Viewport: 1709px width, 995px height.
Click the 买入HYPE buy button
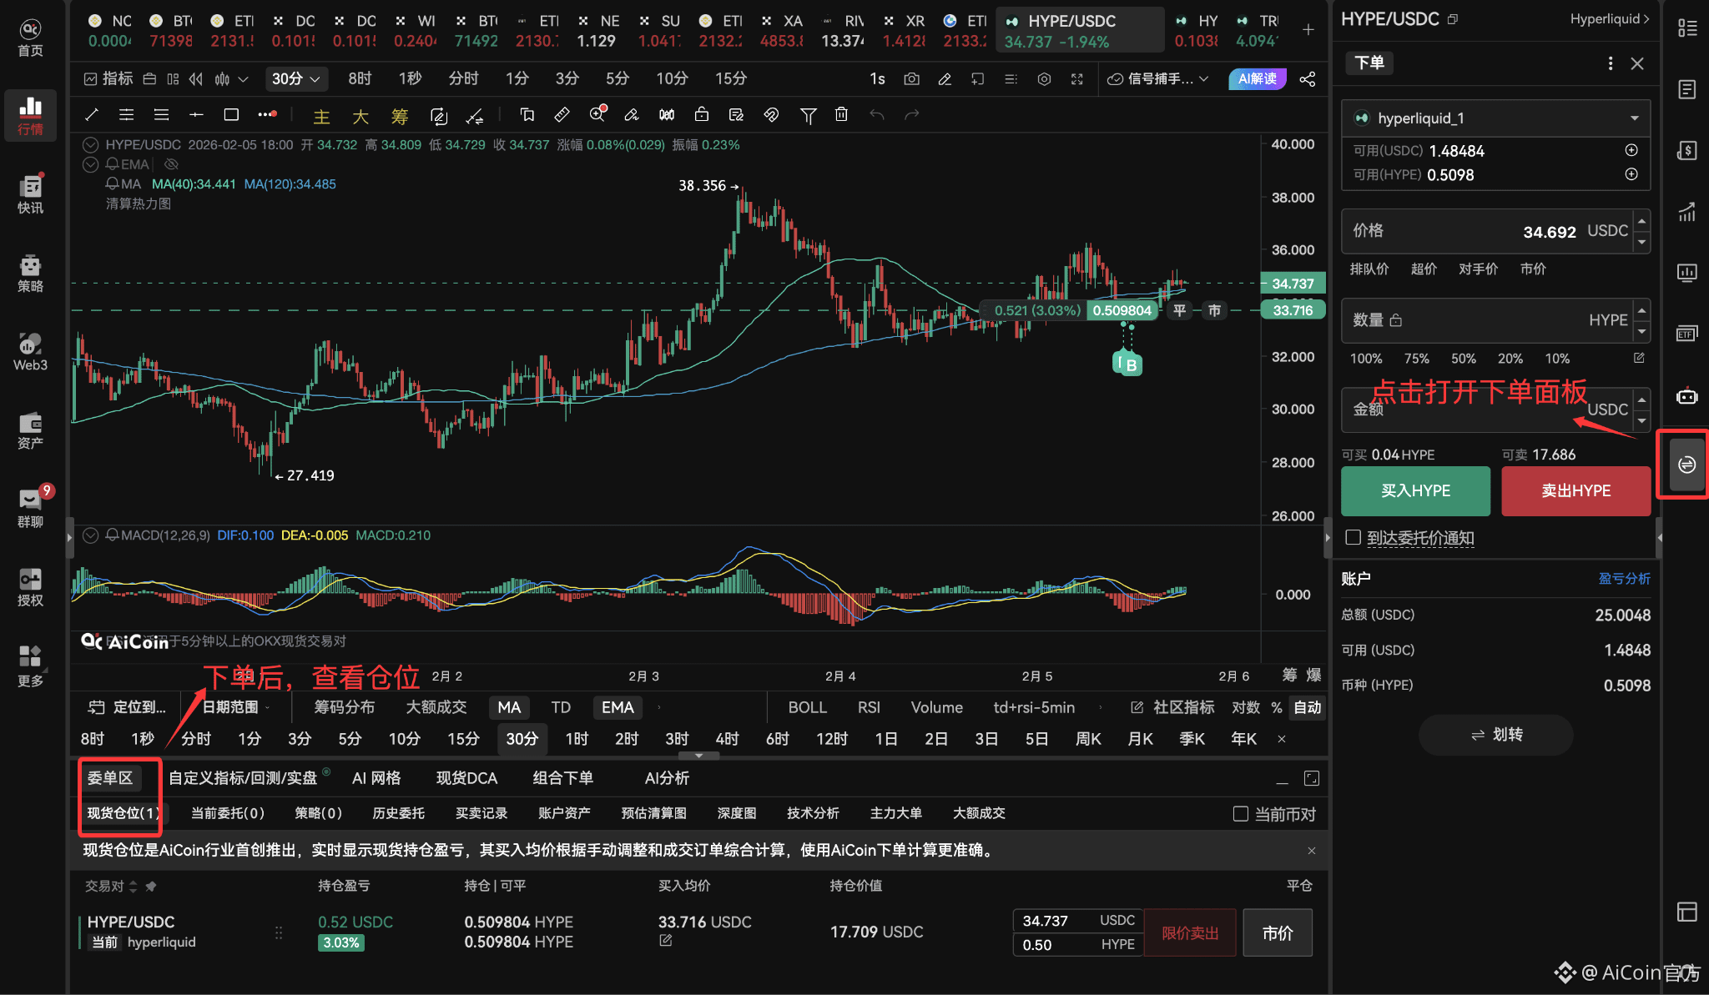(x=1414, y=490)
